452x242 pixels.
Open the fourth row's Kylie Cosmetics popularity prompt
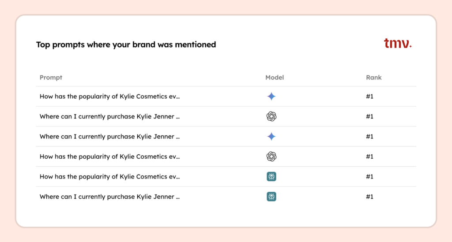(x=109, y=156)
